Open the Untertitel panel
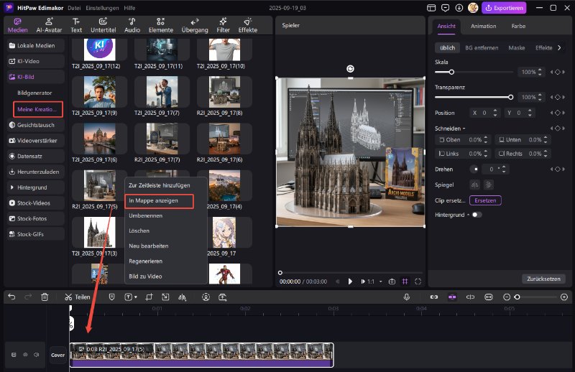This screenshot has height=372, width=575. [103, 26]
